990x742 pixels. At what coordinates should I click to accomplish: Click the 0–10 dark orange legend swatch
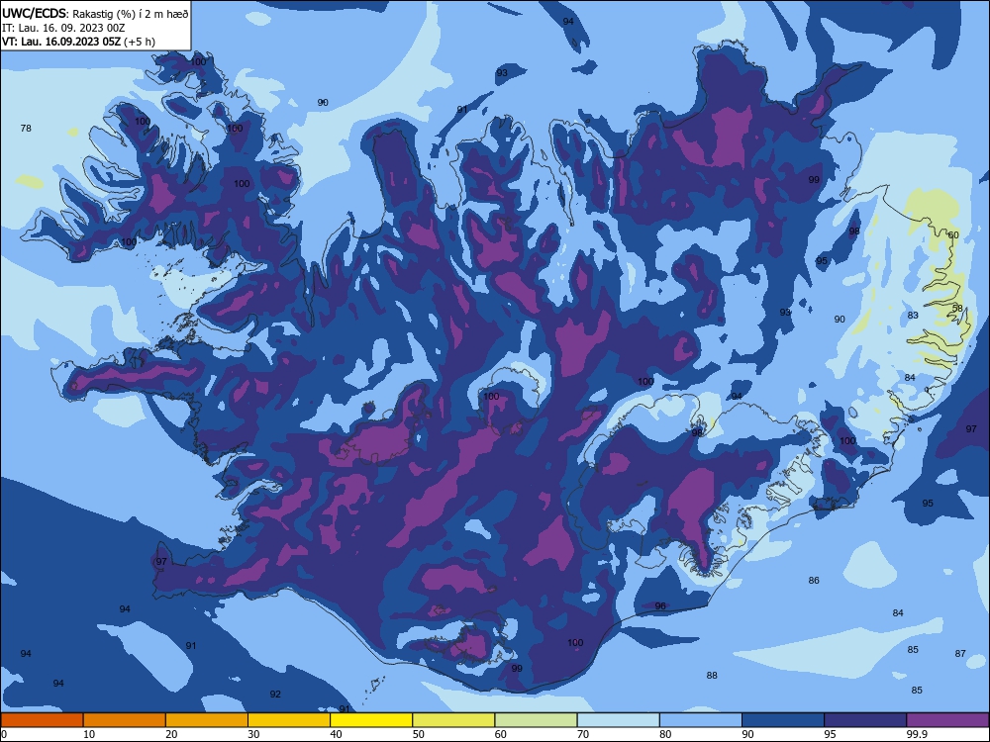point(42,720)
